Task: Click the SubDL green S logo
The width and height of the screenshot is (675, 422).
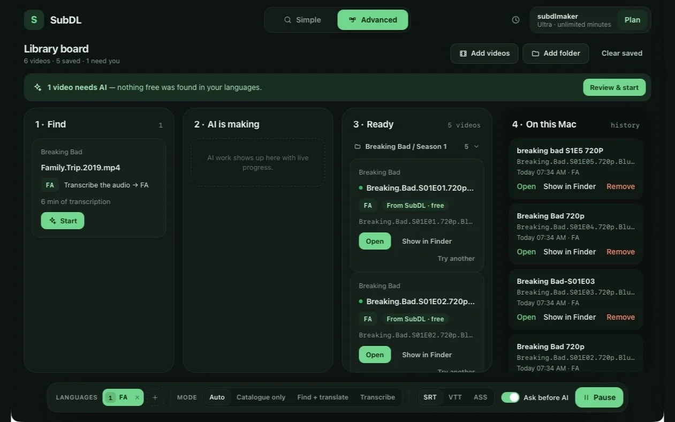Action: pyautogui.click(x=34, y=20)
